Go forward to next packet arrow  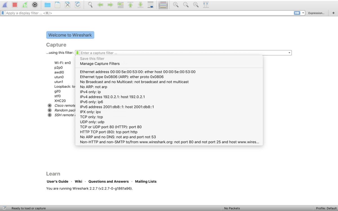tap(110, 5)
